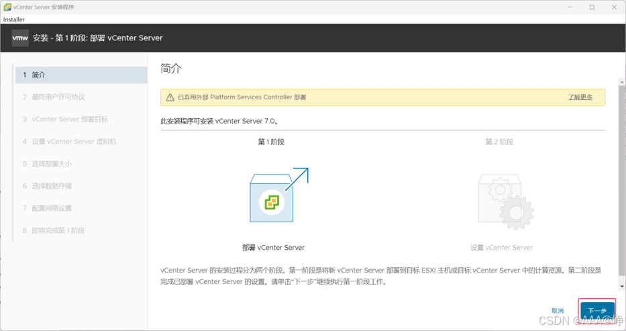Click the greyed stage 2 gears icon
The height and width of the screenshot is (331, 626).
tap(505, 201)
